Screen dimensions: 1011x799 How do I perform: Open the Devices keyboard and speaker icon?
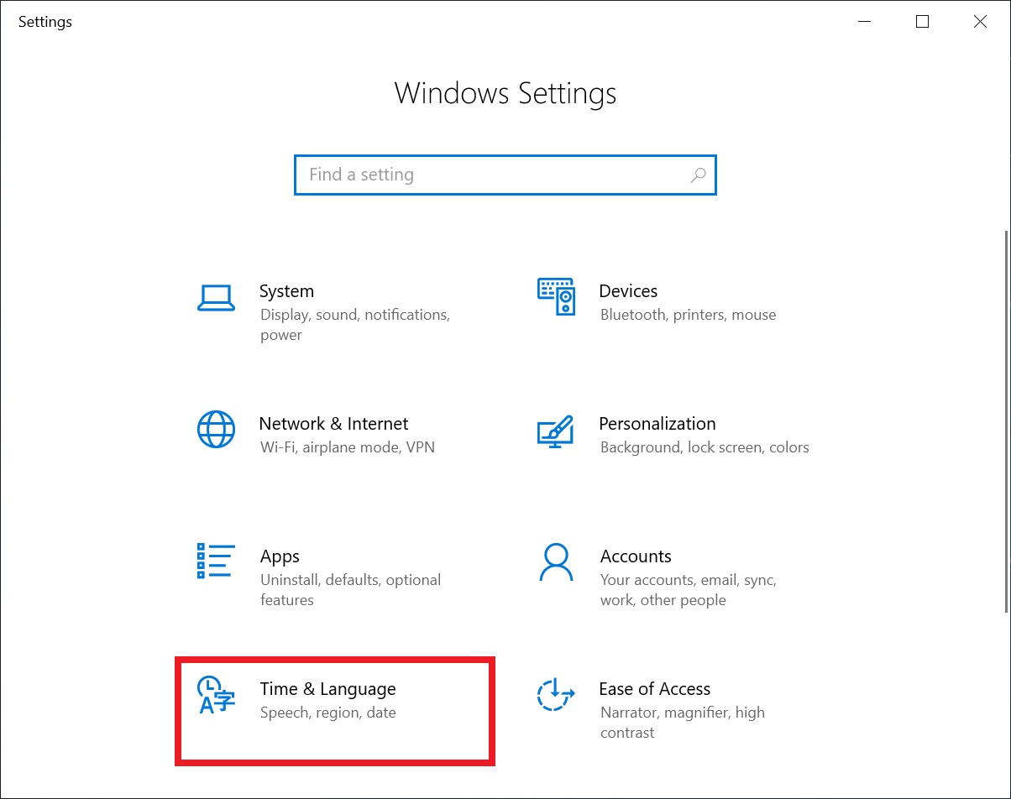click(x=555, y=297)
